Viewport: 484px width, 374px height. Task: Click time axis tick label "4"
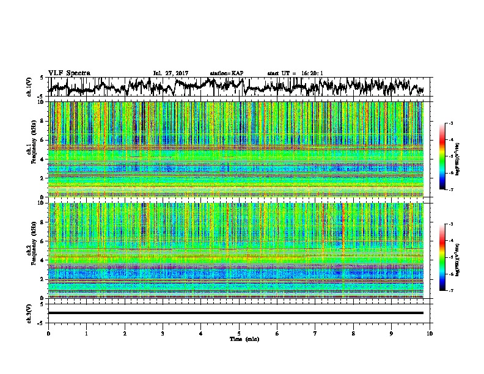201,334
